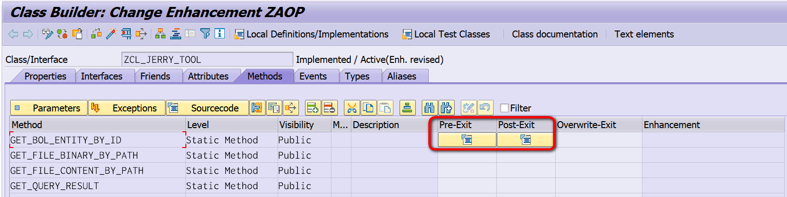Viewport: 787px width, 197px height.
Task: Click the Undo arrow icon in methods toolbar
Action: (x=485, y=108)
